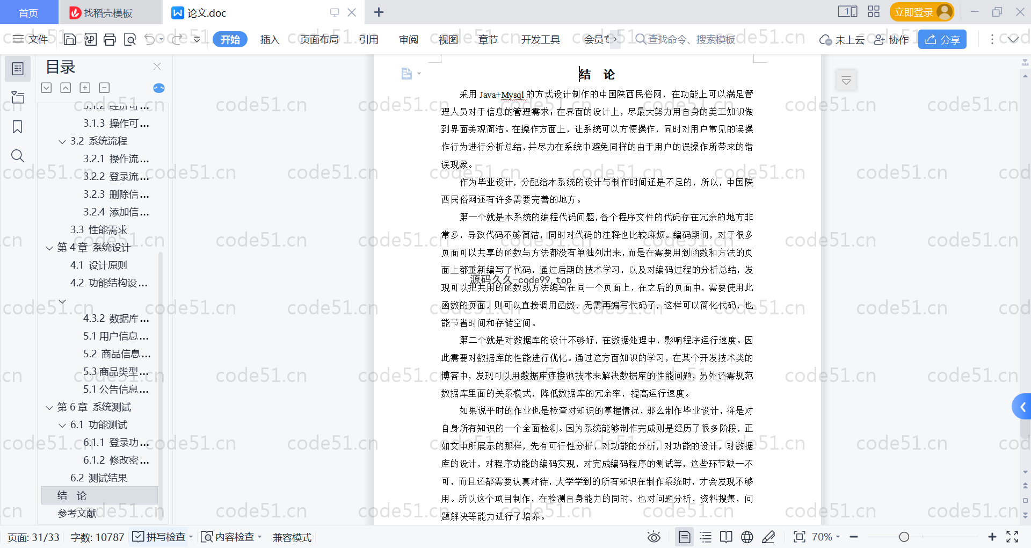Switch to the 视图 ribbon tab
The image size is (1031, 548).
click(448, 39)
